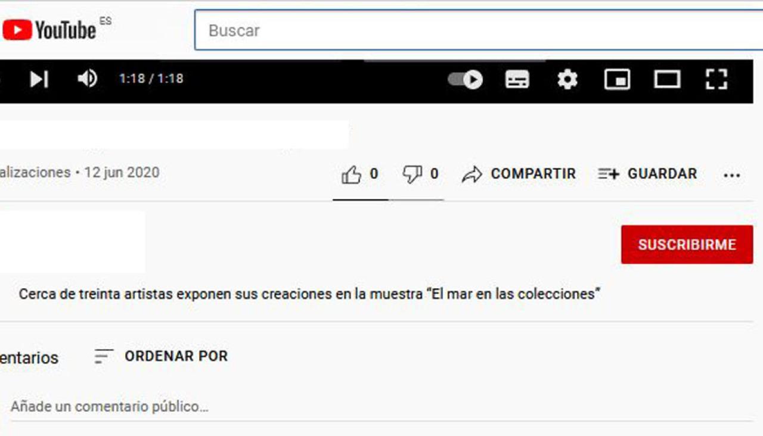Open the player settings gear menu
Screen dimensions: 763x436
pos(567,79)
